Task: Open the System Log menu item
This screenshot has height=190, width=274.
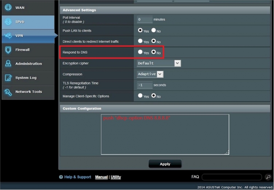Action: point(28,78)
